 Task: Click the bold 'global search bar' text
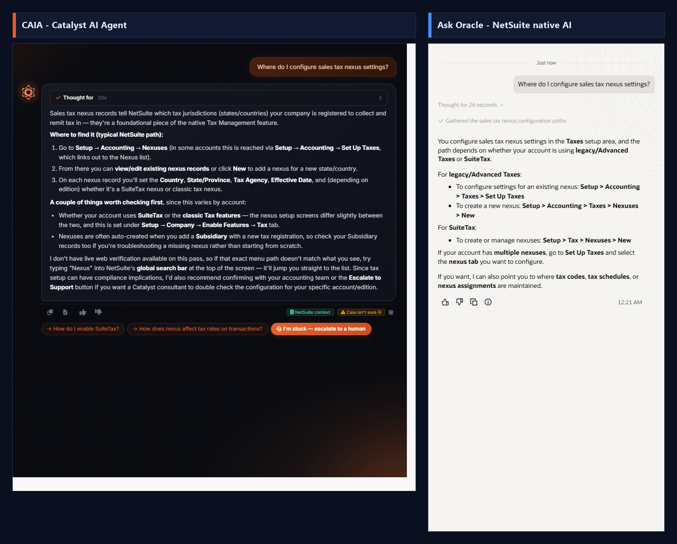pos(162,268)
